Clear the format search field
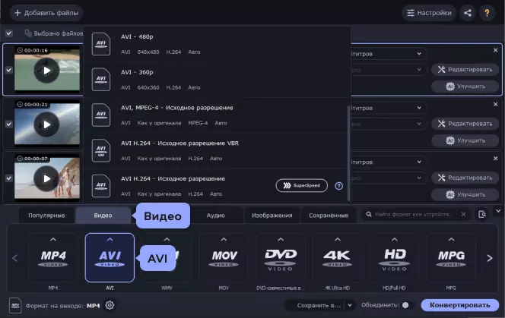This screenshot has width=505, height=318. click(x=463, y=214)
